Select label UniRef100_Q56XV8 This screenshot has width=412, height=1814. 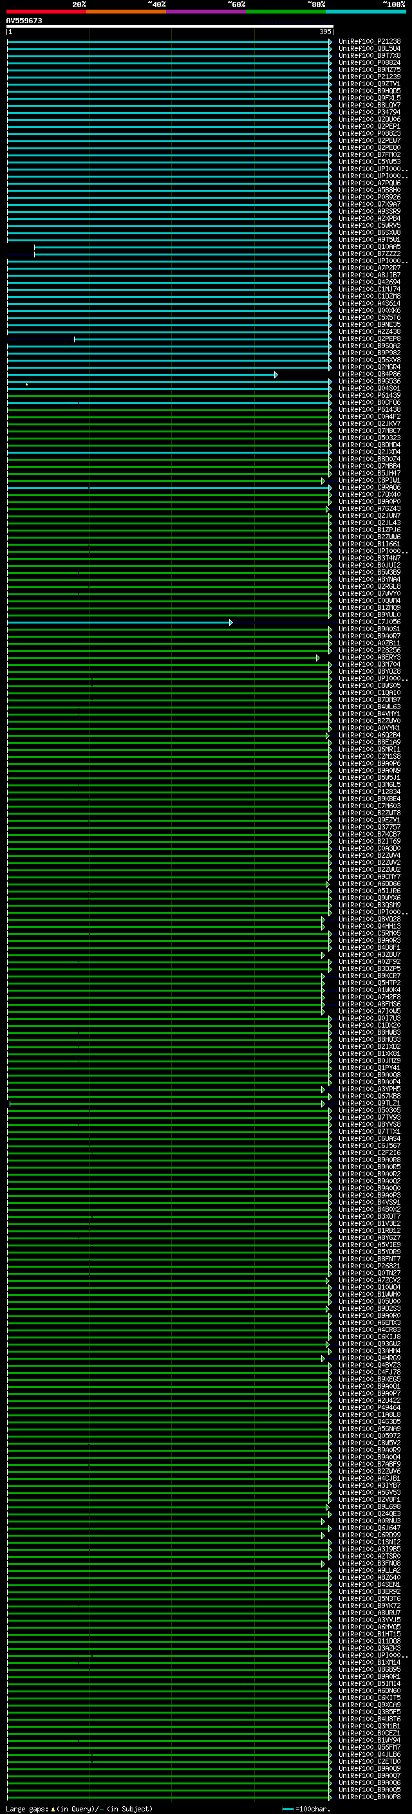point(370,360)
